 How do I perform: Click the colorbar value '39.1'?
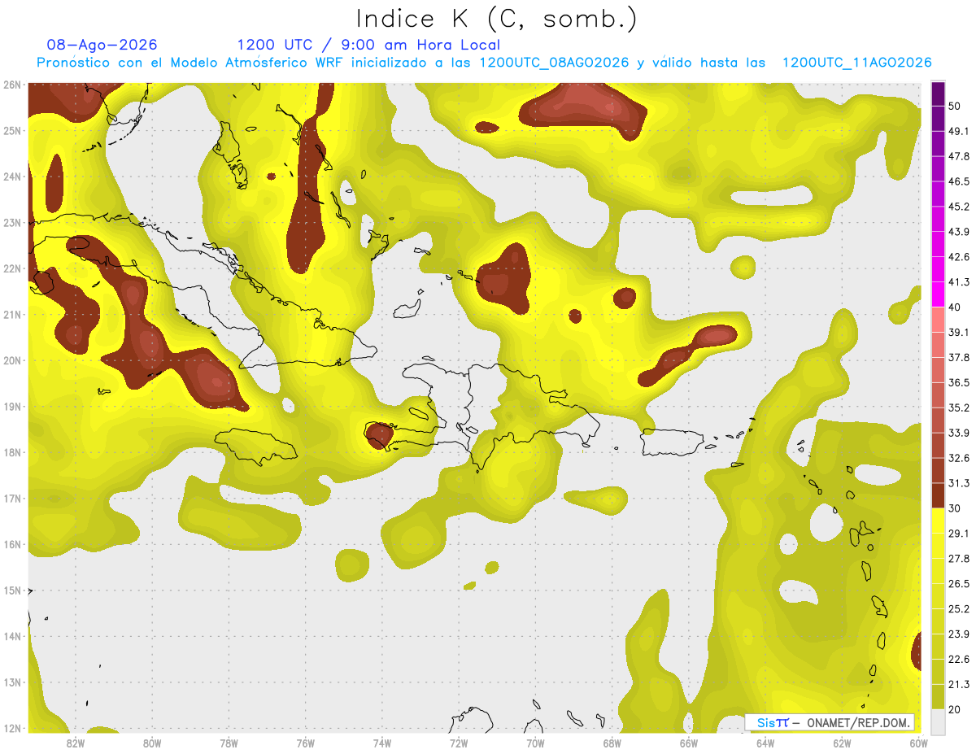(x=960, y=332)
